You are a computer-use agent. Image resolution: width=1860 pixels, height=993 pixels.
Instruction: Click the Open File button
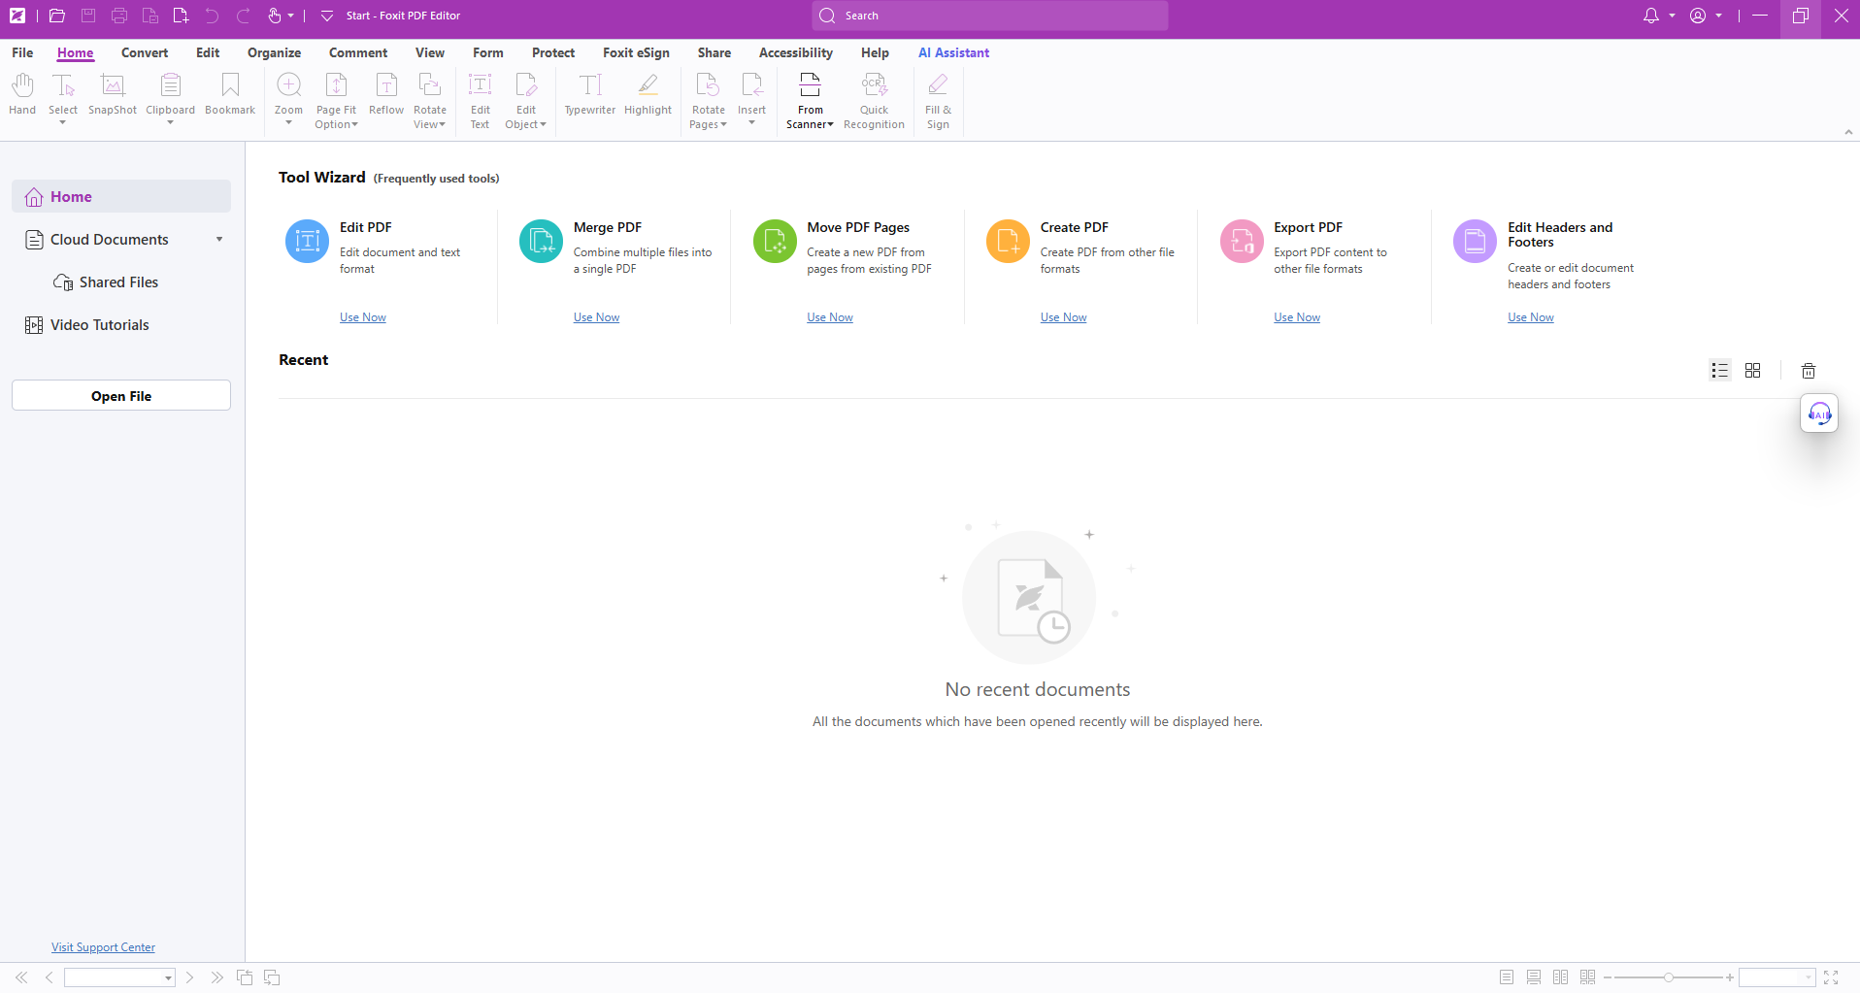click(121, 396)
